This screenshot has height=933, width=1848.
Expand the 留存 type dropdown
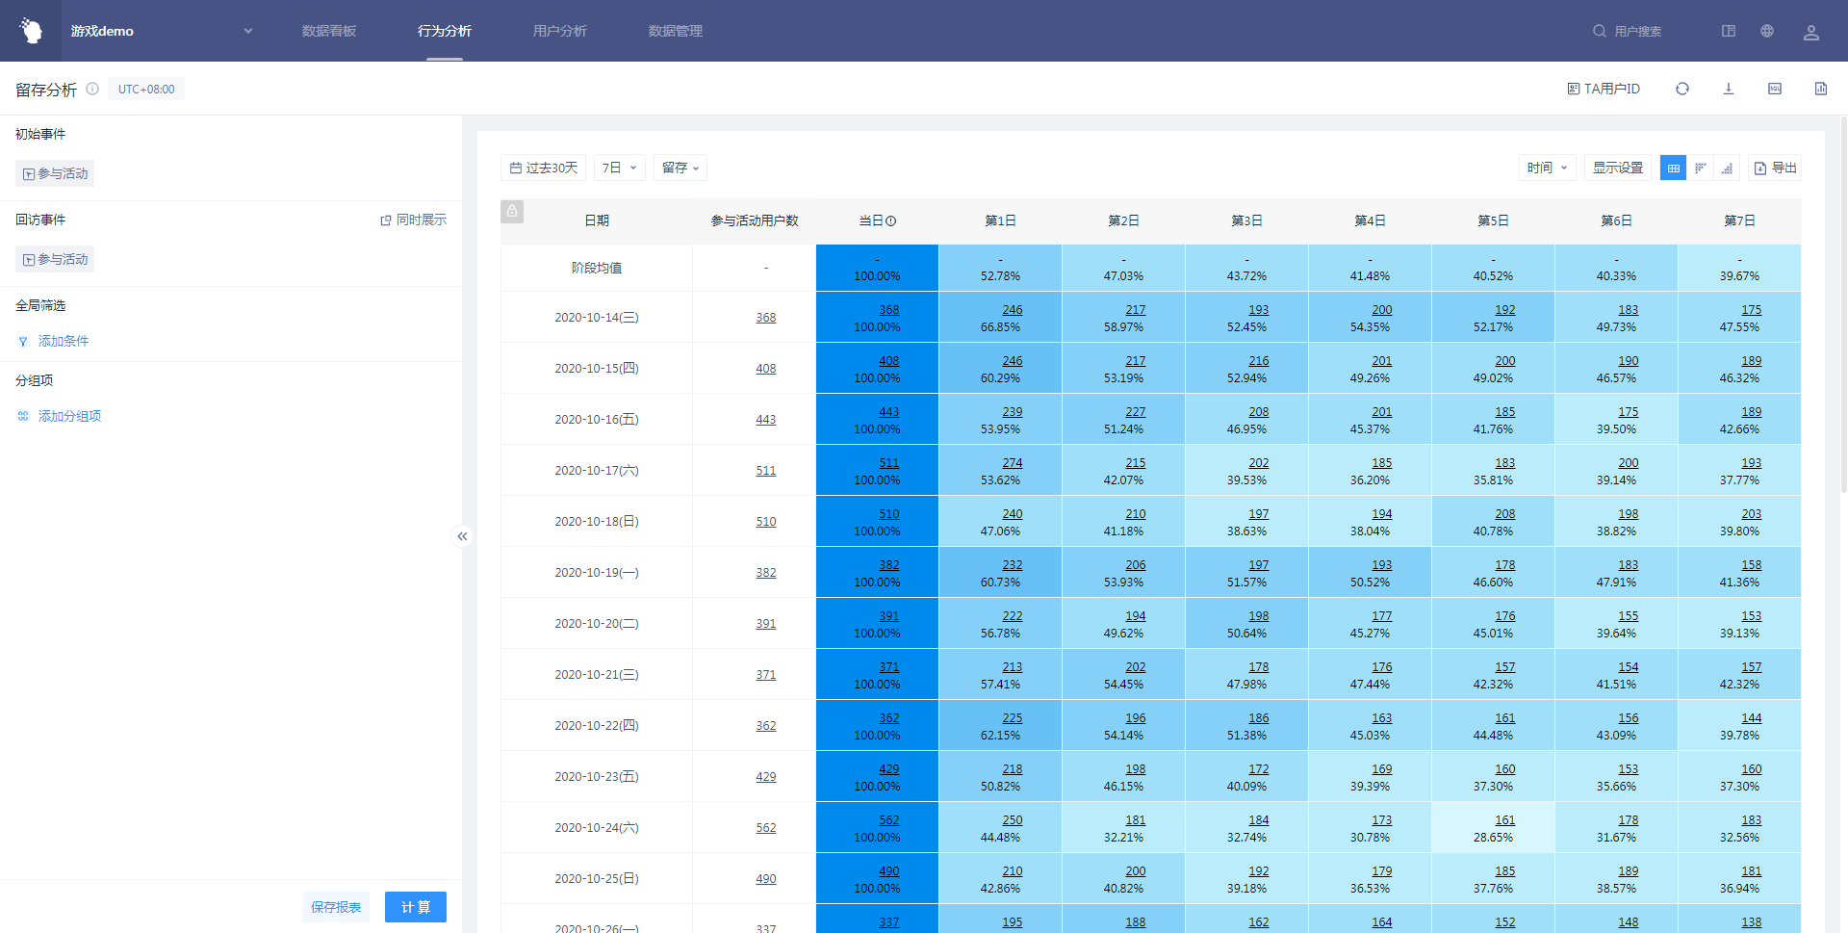(x=680, y=168)
